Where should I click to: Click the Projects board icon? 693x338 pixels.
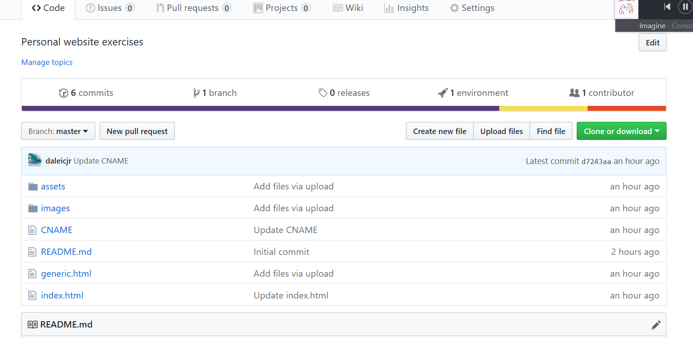click(258, 8)
